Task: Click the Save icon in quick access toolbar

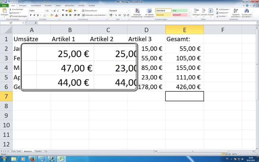Action: (x=6, y=2)
